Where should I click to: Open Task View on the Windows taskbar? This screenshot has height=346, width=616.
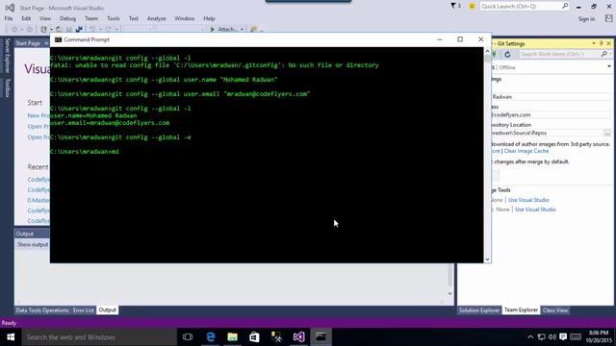188,337
